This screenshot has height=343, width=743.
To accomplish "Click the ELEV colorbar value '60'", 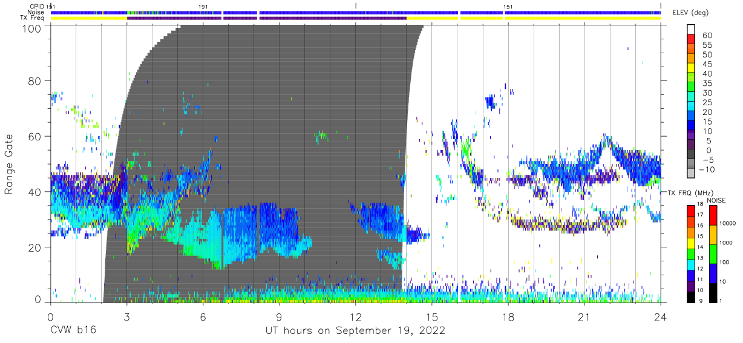I will click(707, 36).
